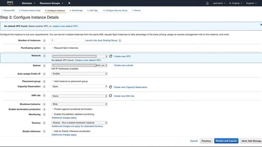
Task: Show info for Number of instances
Action: pos(44,40)
